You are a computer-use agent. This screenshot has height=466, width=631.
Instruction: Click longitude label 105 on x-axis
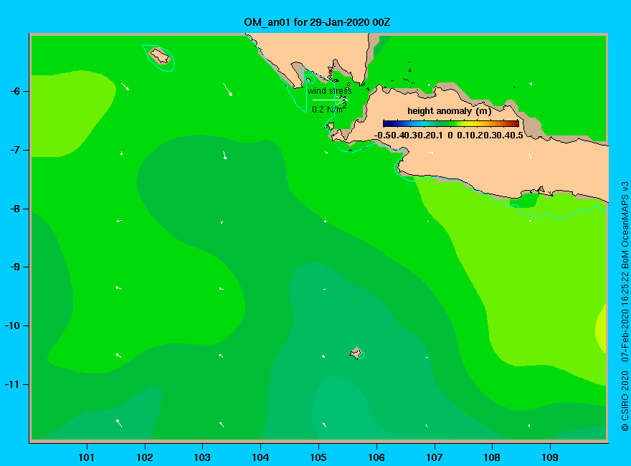pos(318,457)
